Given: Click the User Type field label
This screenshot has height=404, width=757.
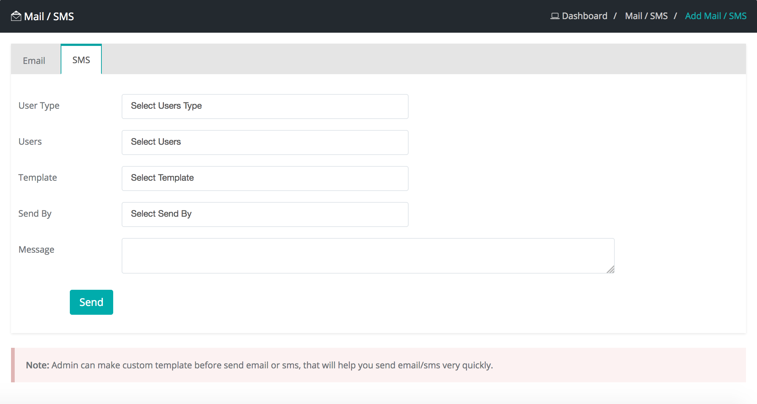Looking at the screenshot, I should [39, 106].
